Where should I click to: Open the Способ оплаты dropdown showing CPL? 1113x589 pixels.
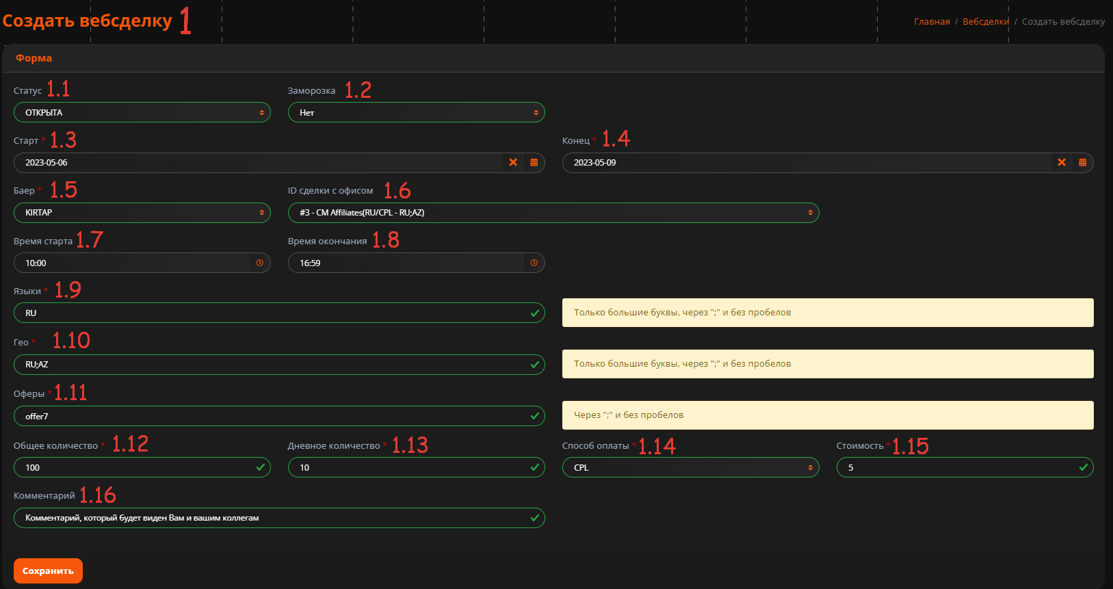pos(691,467)
